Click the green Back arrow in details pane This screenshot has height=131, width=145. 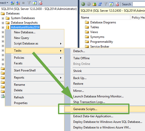[x=83, y=4]
